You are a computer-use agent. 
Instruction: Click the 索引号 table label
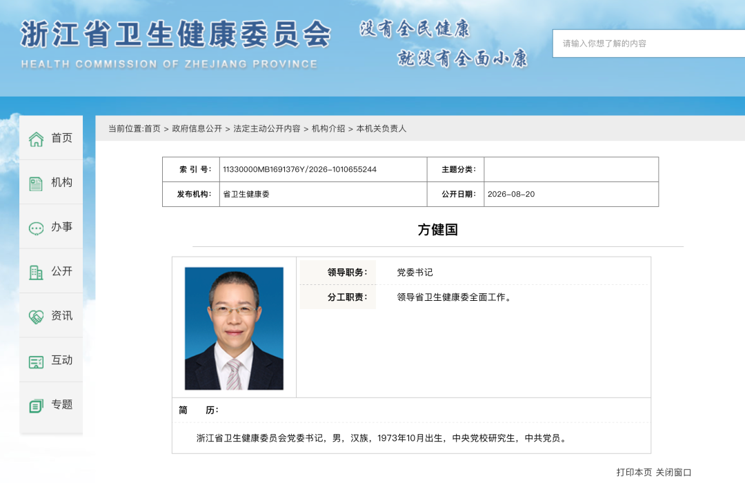click(195, 169)
